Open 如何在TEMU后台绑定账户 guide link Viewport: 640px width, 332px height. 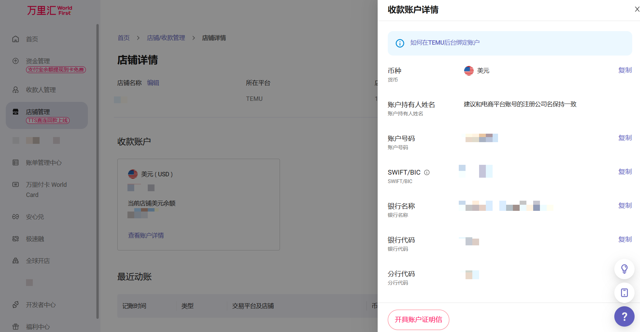click(x=445, y=43)
